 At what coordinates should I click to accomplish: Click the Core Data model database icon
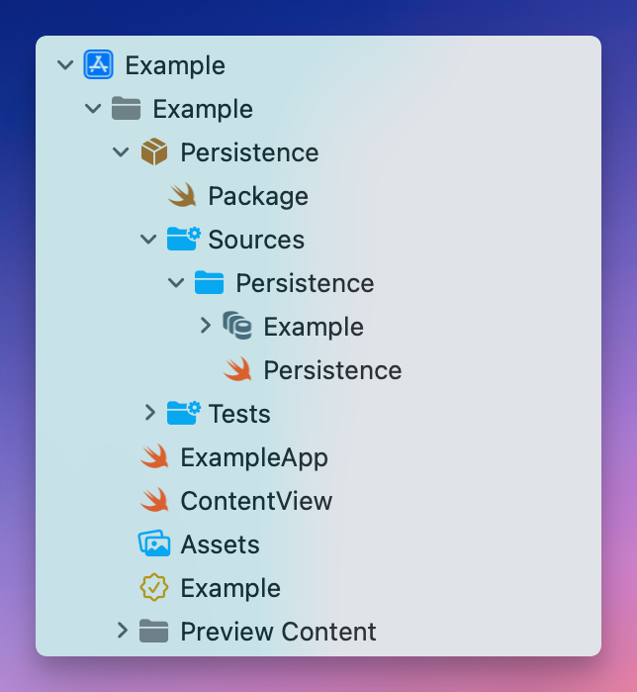(237, 327)
